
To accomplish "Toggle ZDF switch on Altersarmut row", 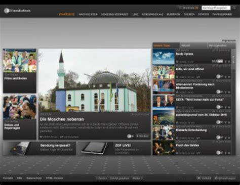I will pyautogui.click(x=220, y=92).
